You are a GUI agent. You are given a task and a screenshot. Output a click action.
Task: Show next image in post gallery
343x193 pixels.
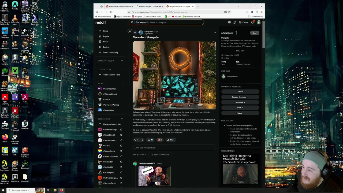[x=213, y=75]
